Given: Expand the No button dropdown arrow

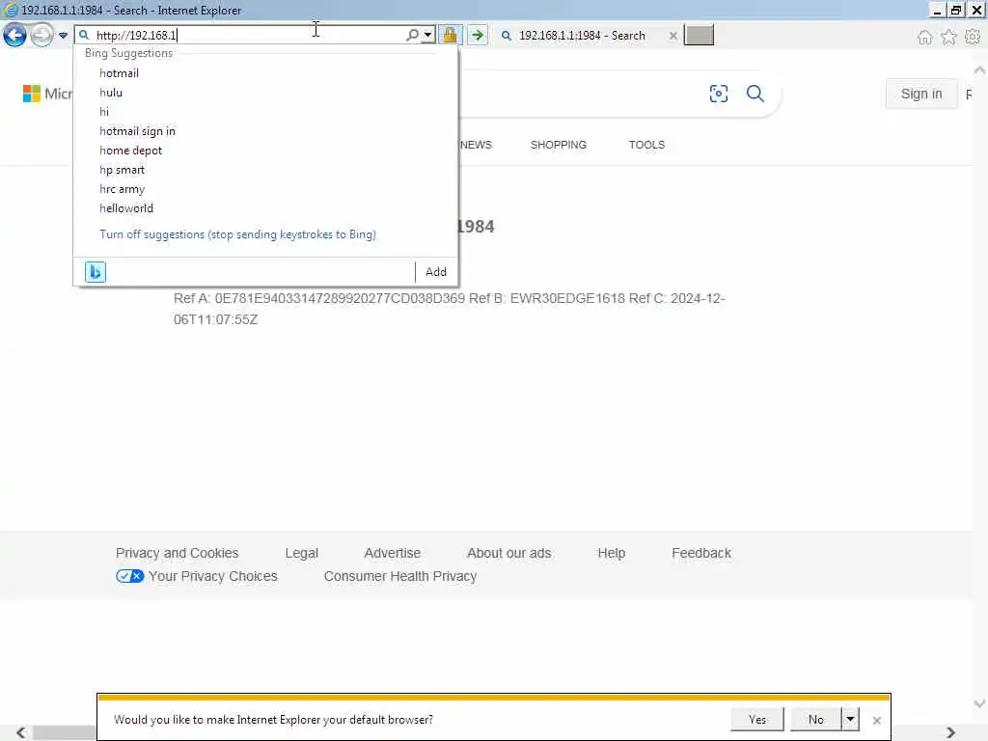Looking at the screenshot, I should click(850, 720).
